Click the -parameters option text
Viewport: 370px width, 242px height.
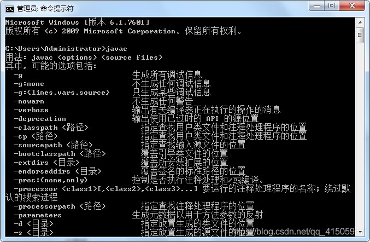(x=38, y=215)
